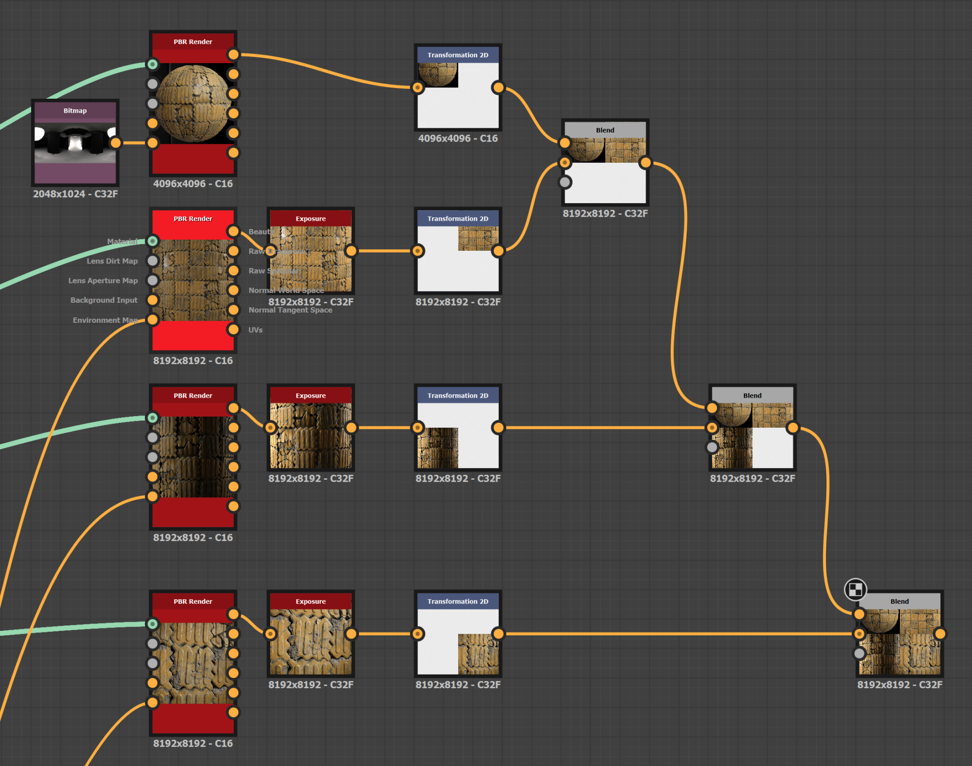Click the UVs output pin
972x766 pixels.
(234, 330)
